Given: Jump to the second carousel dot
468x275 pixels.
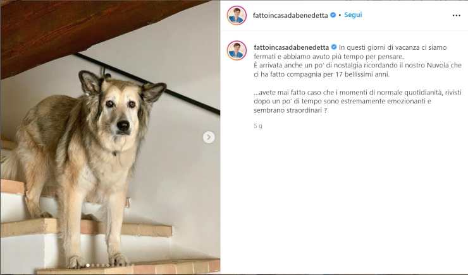Looking at the screenshot, I should [93, 265].
